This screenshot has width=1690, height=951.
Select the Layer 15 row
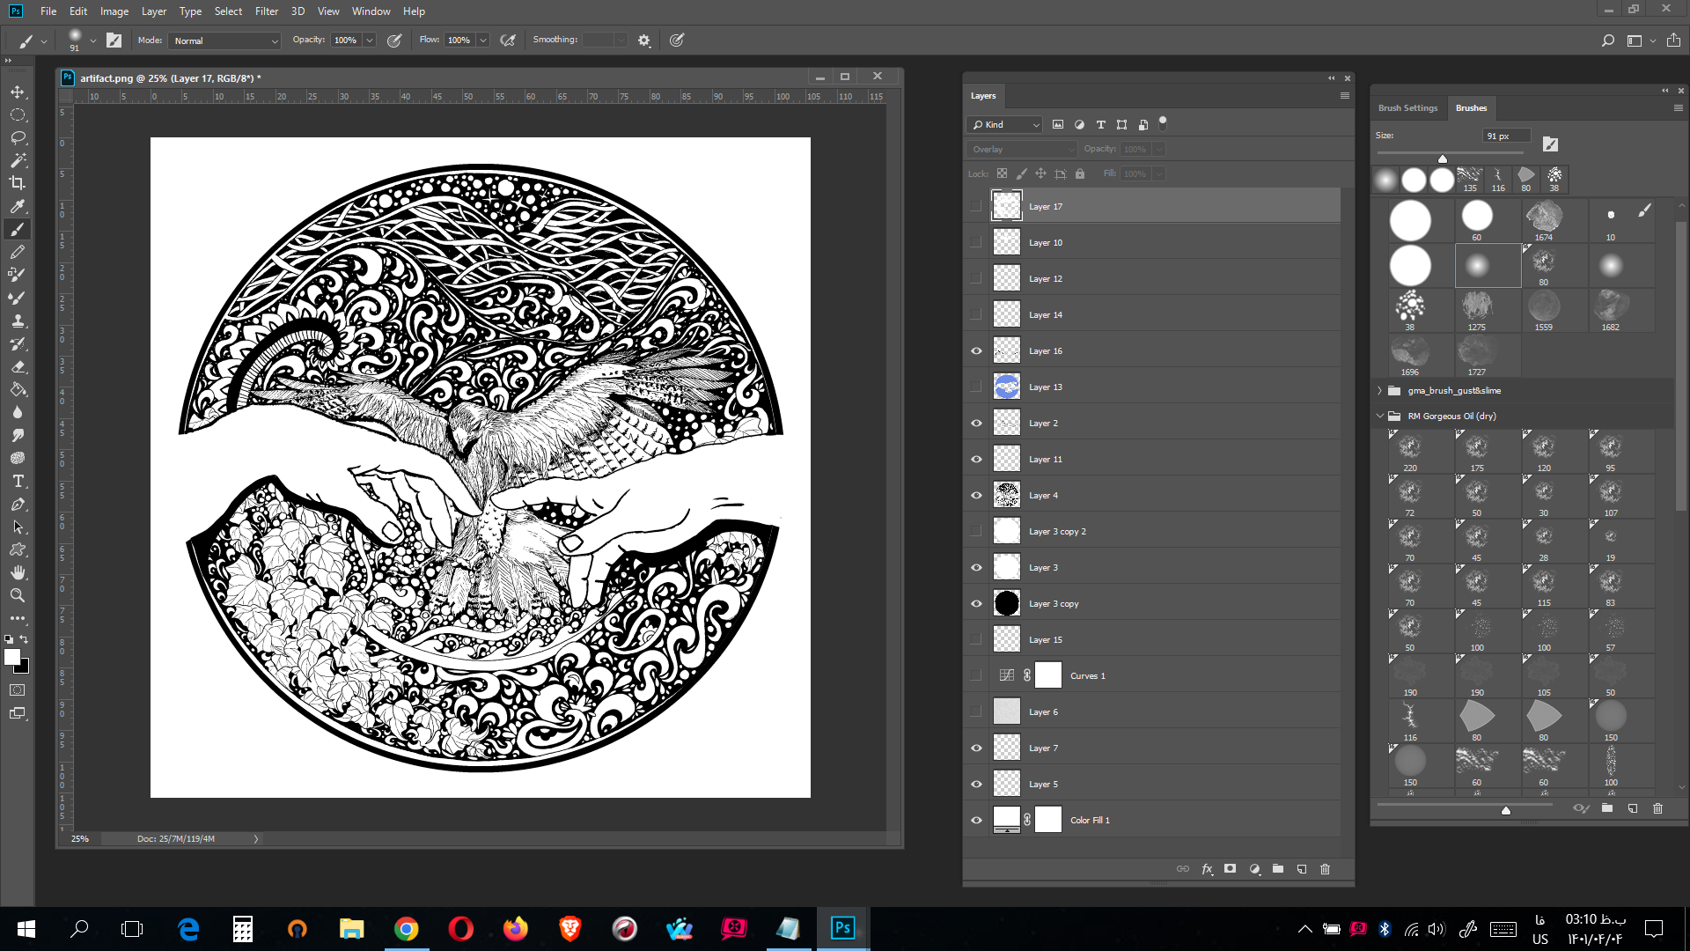point(1153,640)
